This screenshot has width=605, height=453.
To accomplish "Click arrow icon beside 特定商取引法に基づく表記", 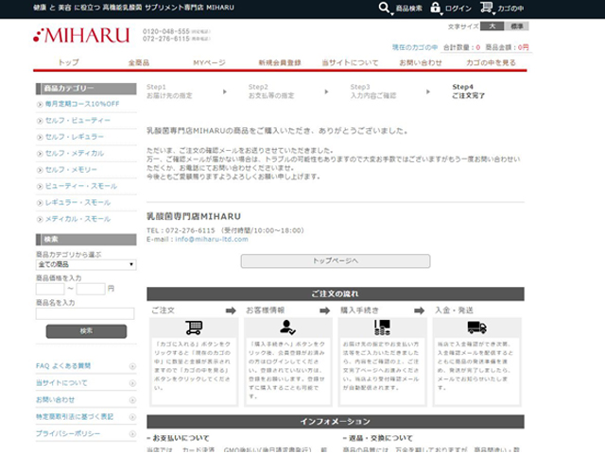I will point(132,417).
